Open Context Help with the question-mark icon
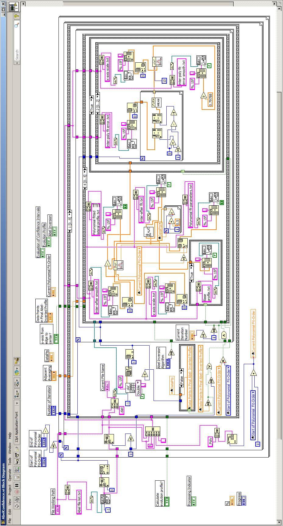The width and height of the screenshot is (283, 526). [x=17, y=16]
